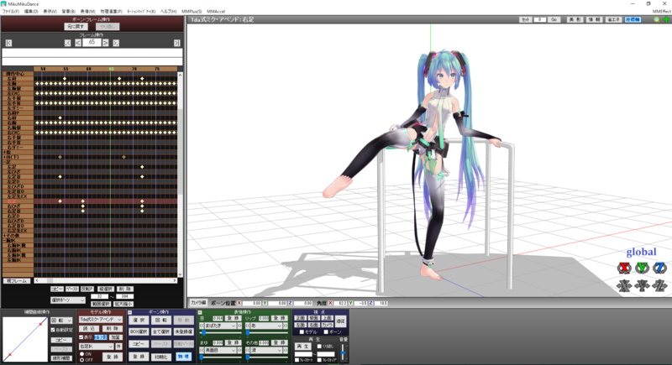Toggle the frame start checkbox in the playback panel
The height and width of the screenshot is (365, 672).
point(297,360)
